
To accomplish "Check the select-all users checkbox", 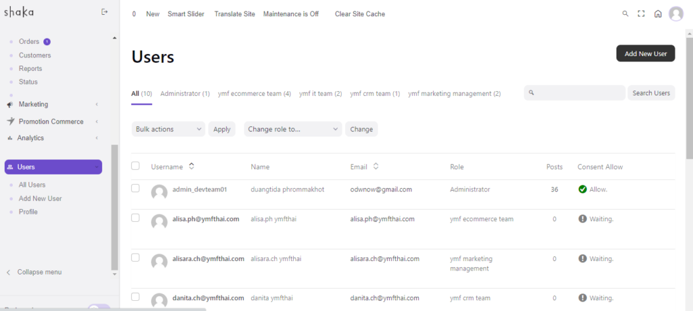I will pyautogui.click(x=135, y=166).
